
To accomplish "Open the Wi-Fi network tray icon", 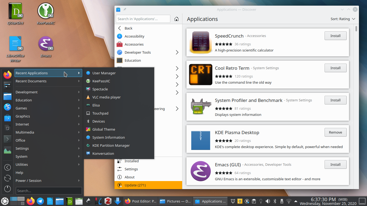I will click(289, 201).
